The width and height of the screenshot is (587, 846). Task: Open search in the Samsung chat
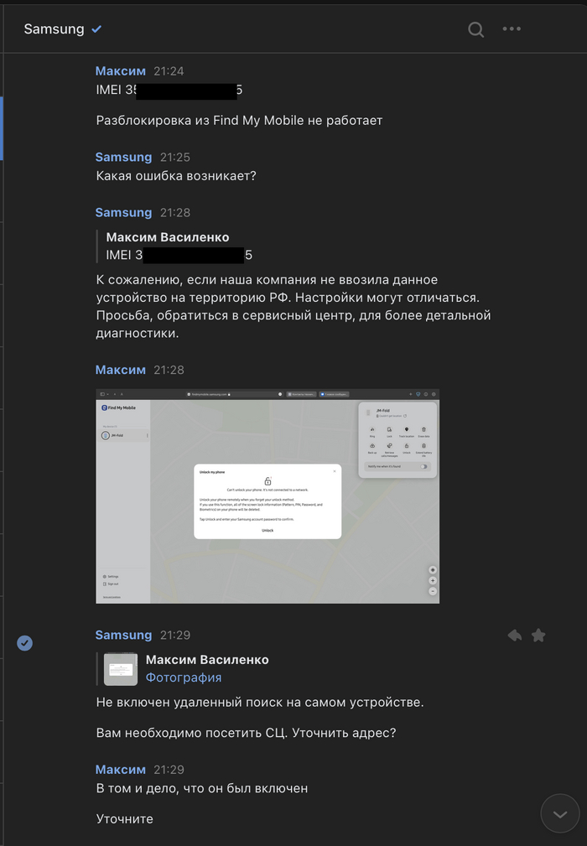pyautogui.click(x=475, y=29)
